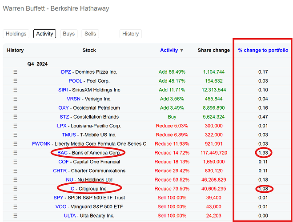This screenshot has height=222, width=293.
Task: Open history icon for OXY row
Action: coord(15,108)
